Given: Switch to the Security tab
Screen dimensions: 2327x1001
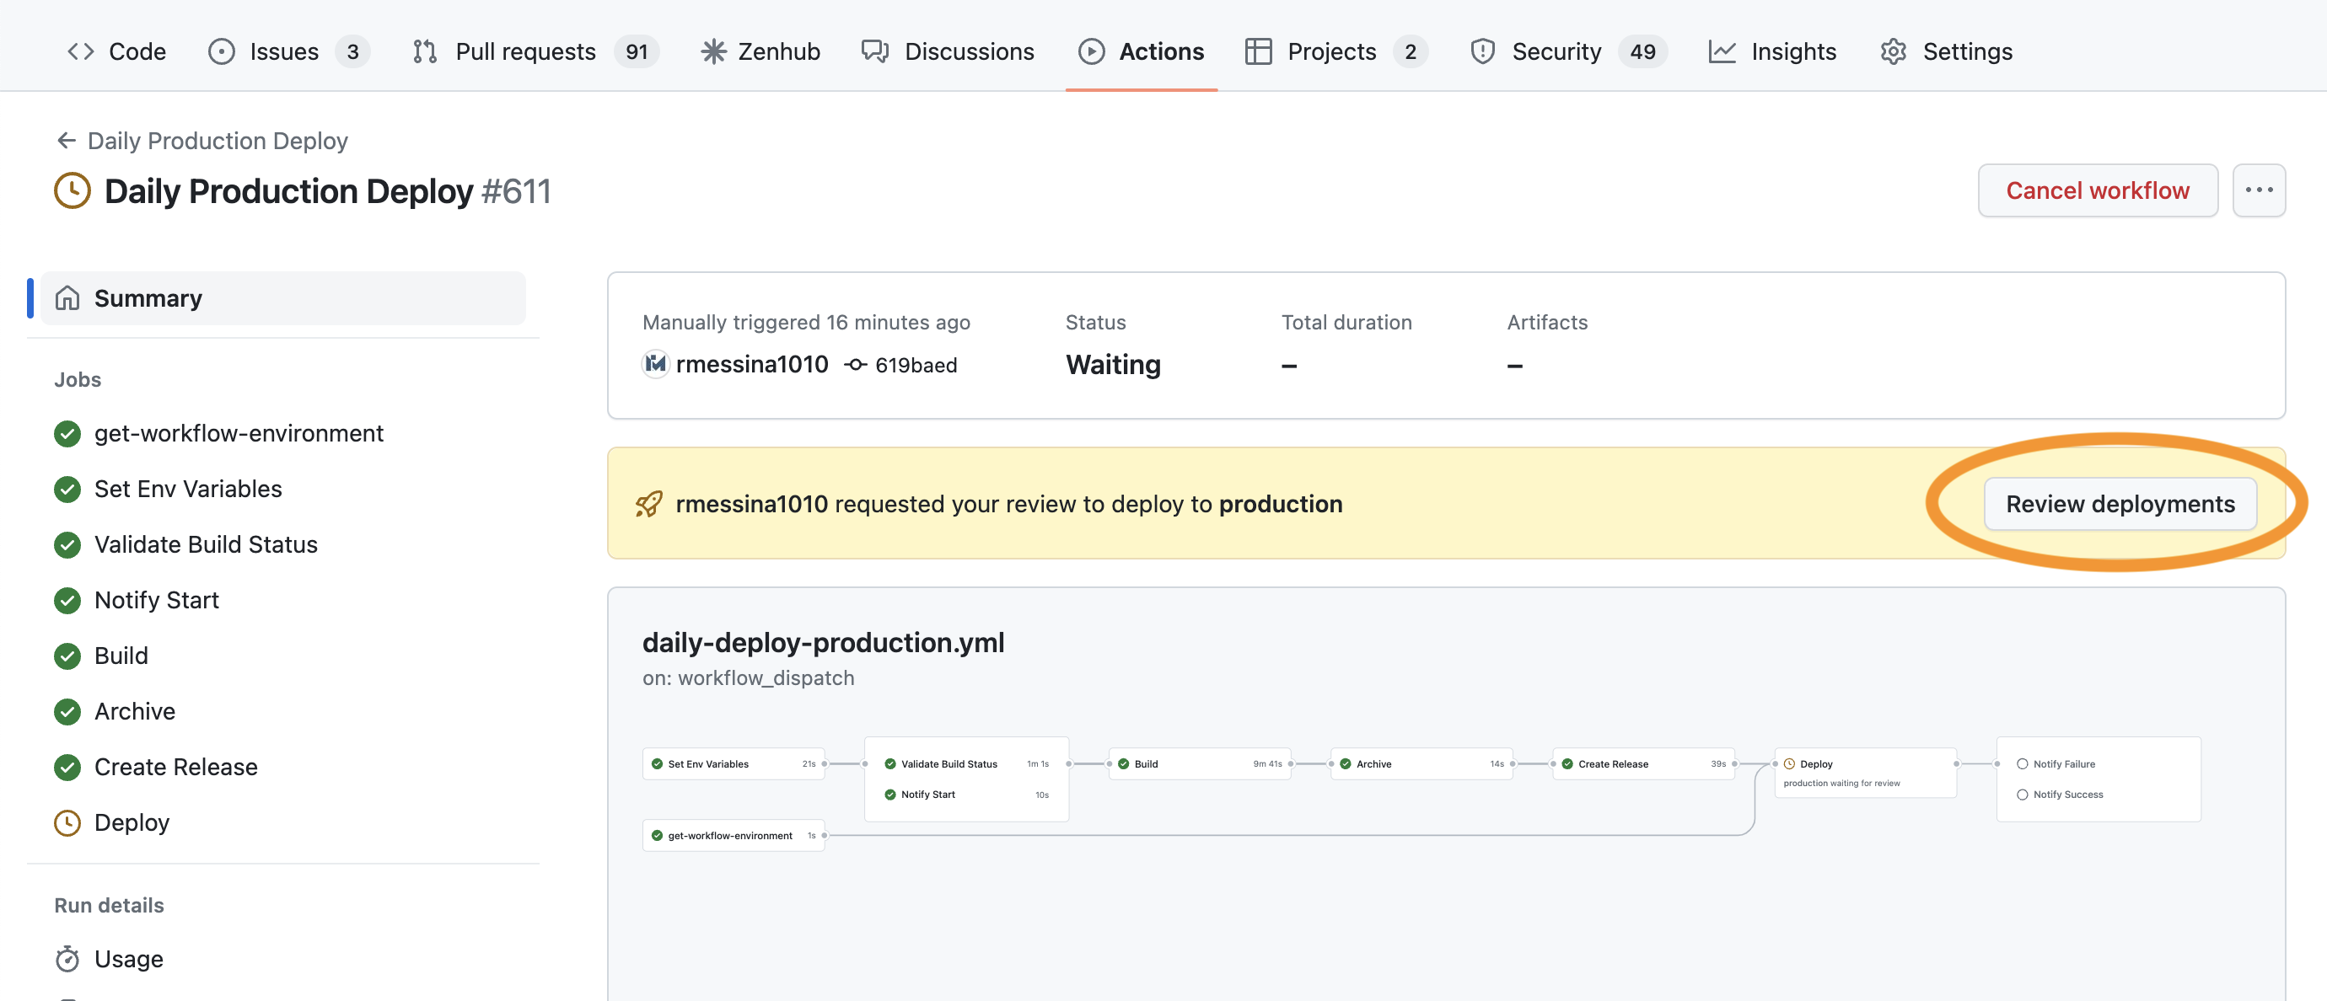Looking at the screenshot, I should pos(1556,51).
